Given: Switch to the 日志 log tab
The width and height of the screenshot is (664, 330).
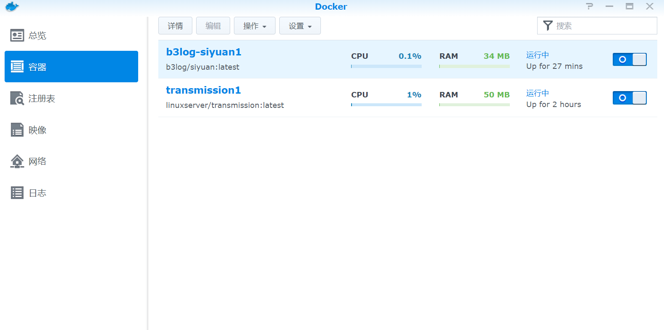Looking at the screenshot, I should tap(71, 193).
